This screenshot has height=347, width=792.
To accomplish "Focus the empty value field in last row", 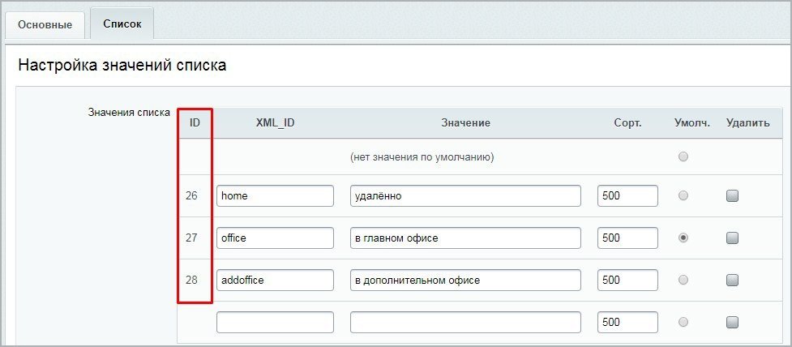I will click(465, 322).
